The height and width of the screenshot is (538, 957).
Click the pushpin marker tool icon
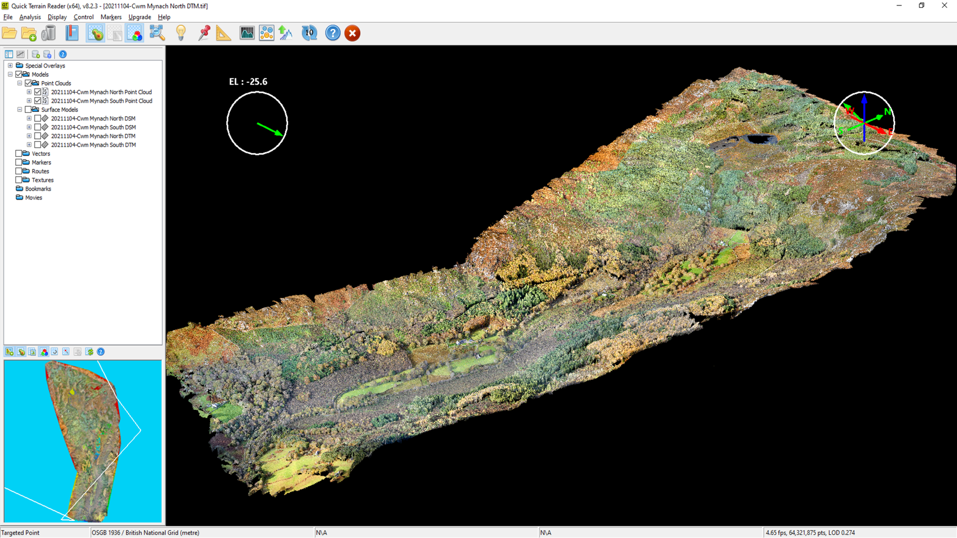204,33
